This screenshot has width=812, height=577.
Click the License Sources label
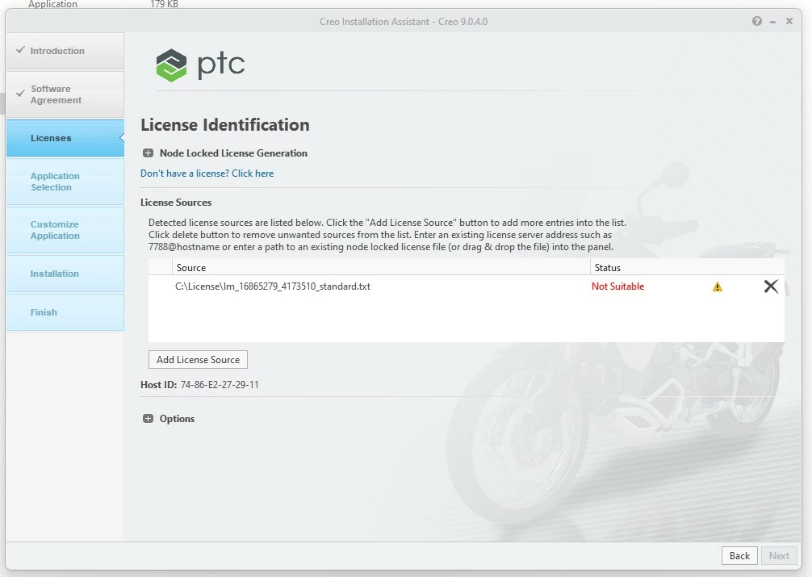(176, 203)
